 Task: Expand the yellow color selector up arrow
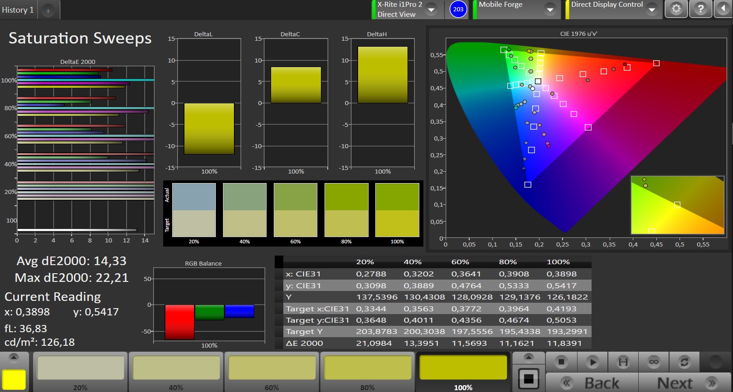(x=14, y=358)
